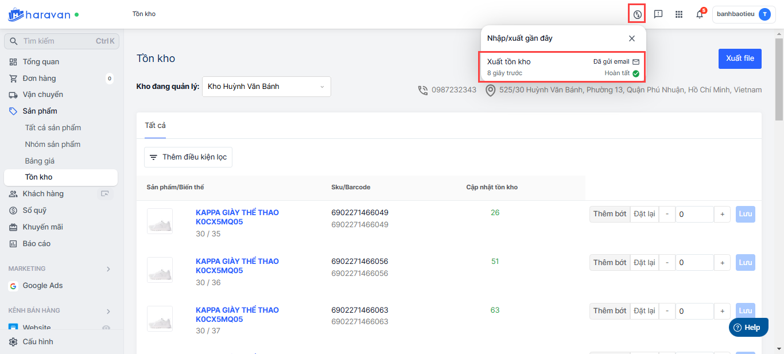
Task: Open the Xuất tồn kho export entry
Action: point(563,67)
